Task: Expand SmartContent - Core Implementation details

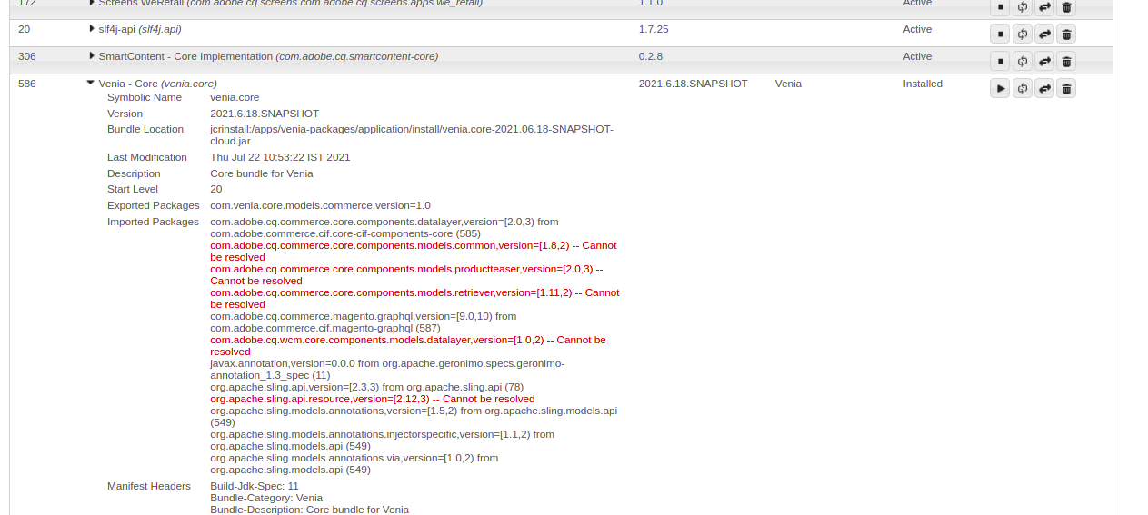Action: pyautogui.click(x=92, y=56)
